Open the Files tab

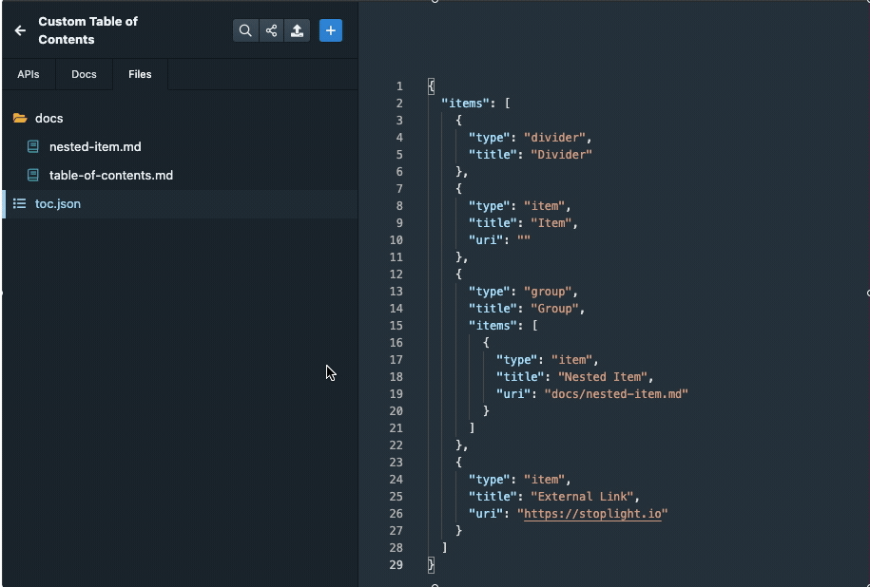(x=139, y=74)
